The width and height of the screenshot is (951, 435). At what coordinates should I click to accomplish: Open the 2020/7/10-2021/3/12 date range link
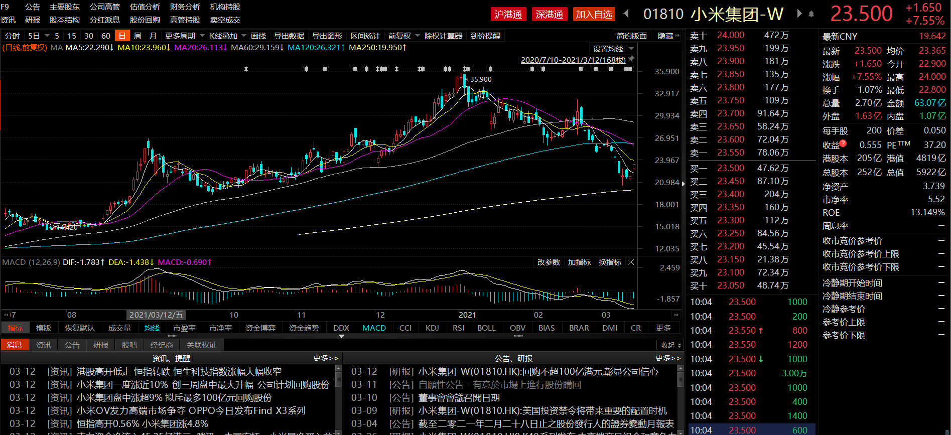coord(573,60)
